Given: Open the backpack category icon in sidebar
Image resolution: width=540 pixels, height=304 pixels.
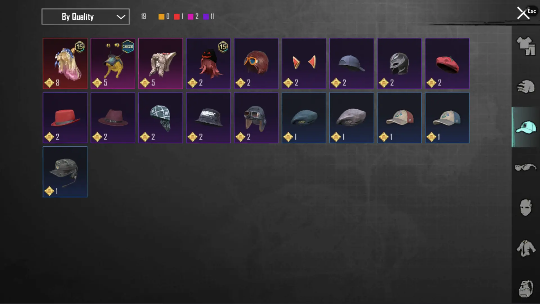Looking at the screenshot, I should click(526, 289).
